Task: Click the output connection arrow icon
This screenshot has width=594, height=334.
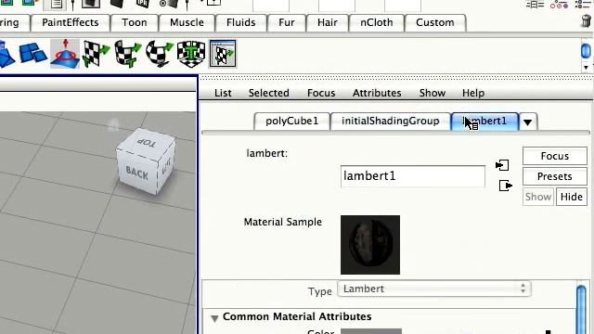Action: tap(506, 186)
